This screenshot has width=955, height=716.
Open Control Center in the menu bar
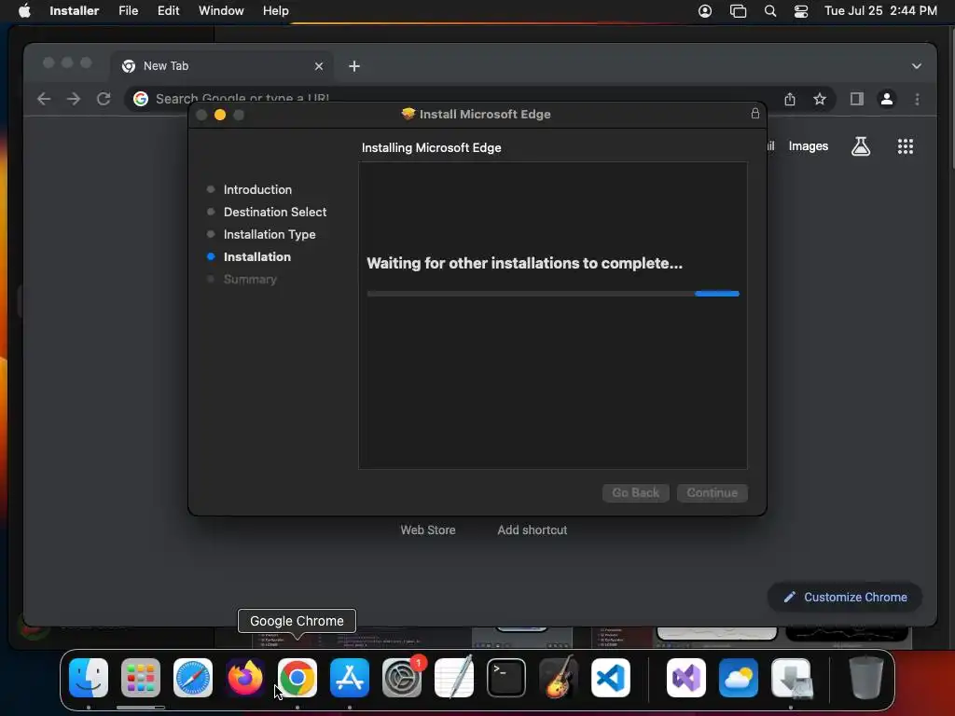coord(801,11)
